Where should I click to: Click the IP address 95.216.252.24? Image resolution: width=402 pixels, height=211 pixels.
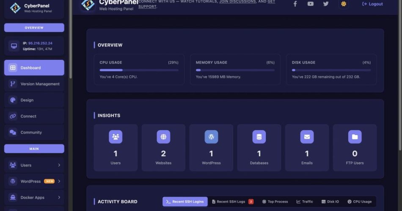click(x=40, y=43)
